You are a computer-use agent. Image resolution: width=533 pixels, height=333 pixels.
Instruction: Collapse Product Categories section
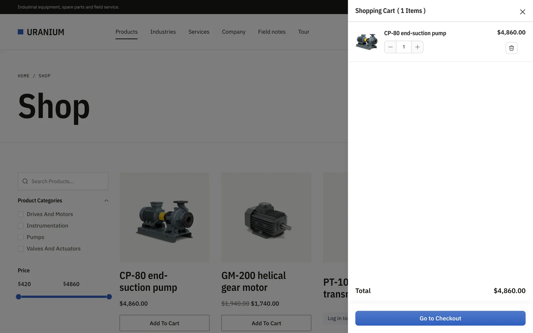click(x=106, y=201)
